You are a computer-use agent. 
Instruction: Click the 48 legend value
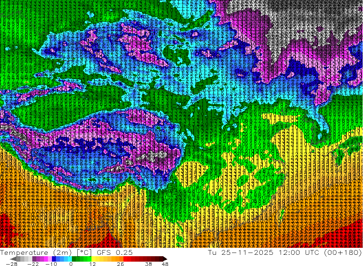click(165, 264)
